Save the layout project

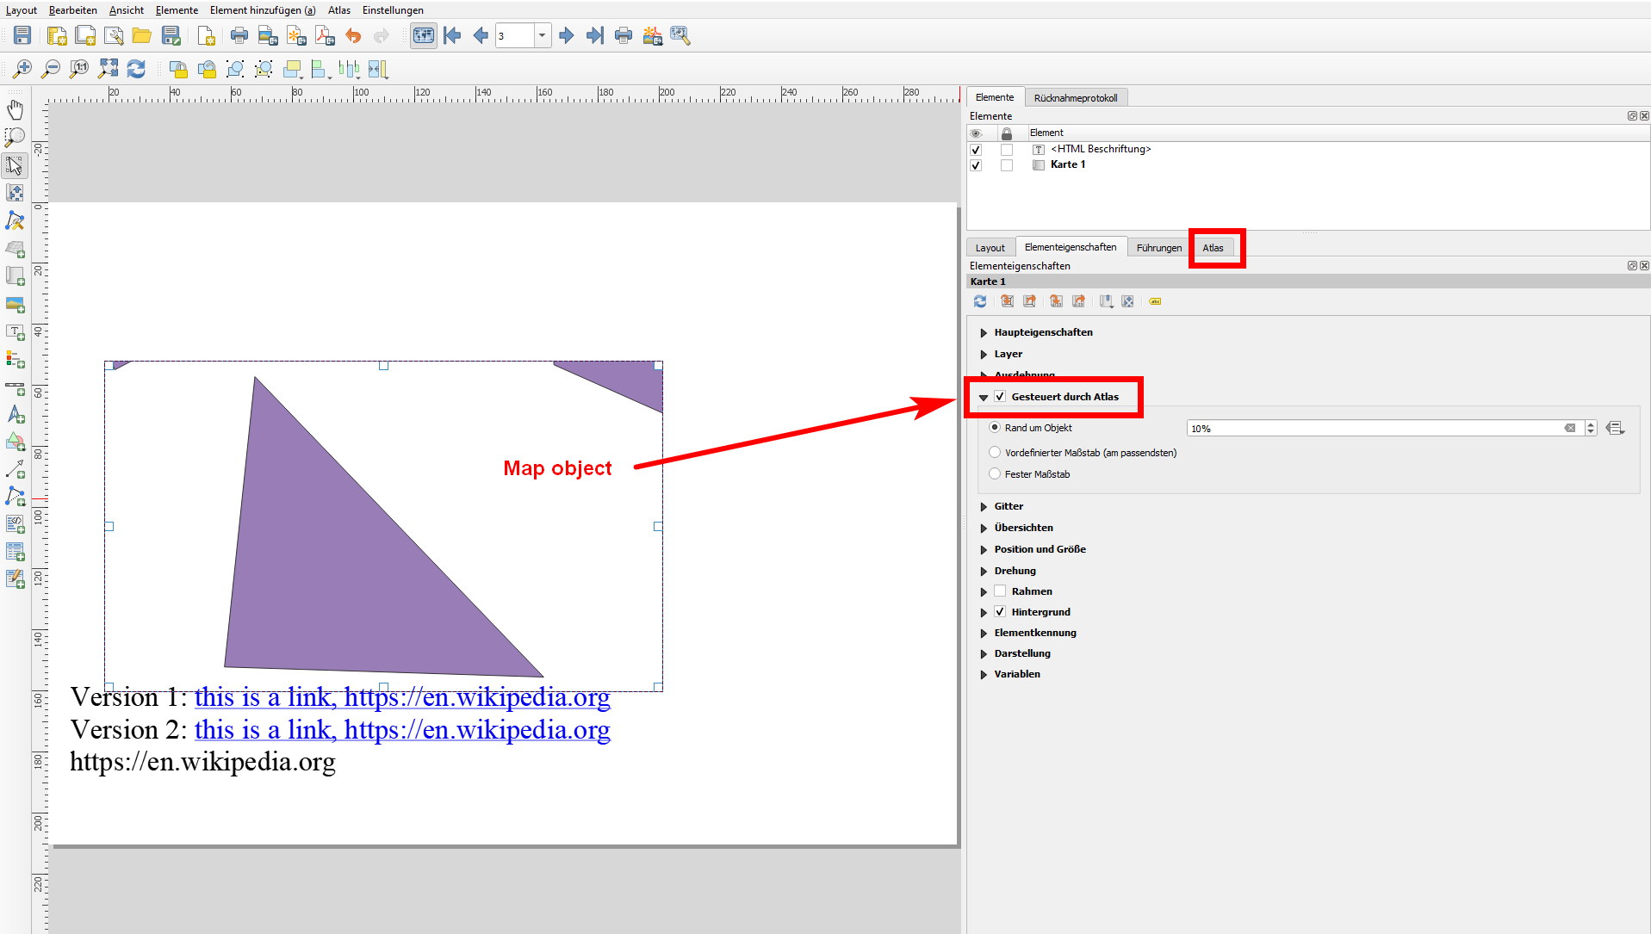point(22,35)
